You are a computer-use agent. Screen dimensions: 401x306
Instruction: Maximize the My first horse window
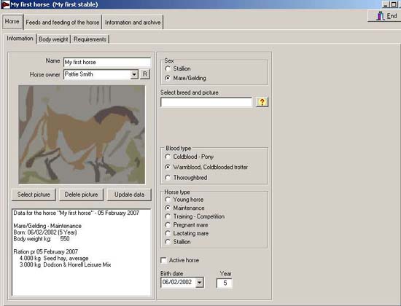click(394, 4)
